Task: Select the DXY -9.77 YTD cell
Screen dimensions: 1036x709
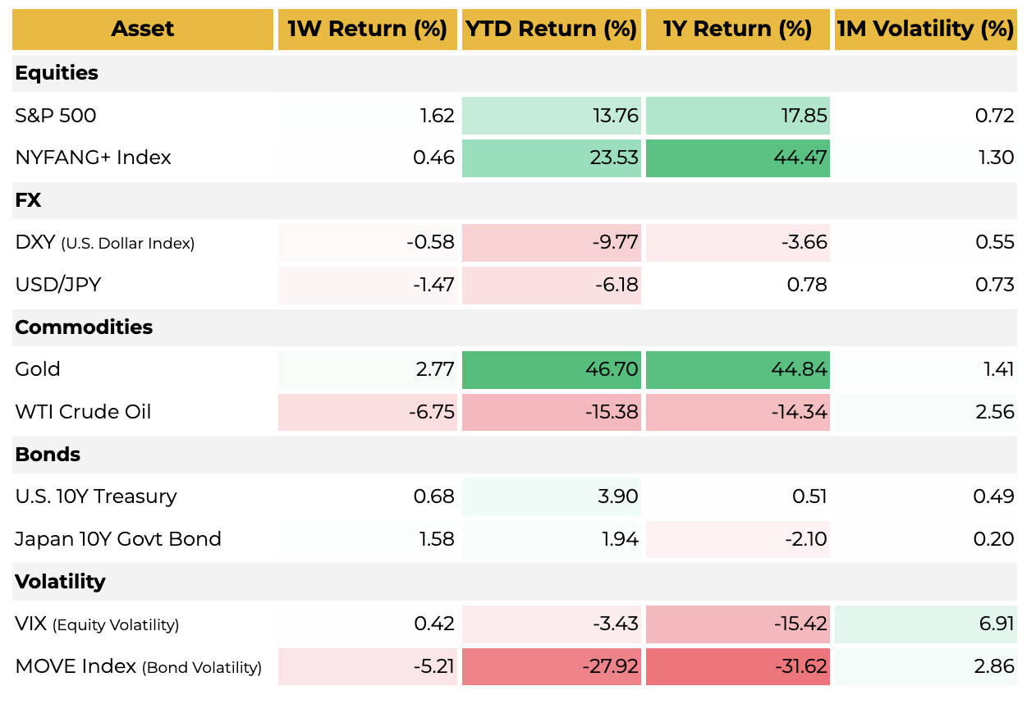Action: pos(551,242)
